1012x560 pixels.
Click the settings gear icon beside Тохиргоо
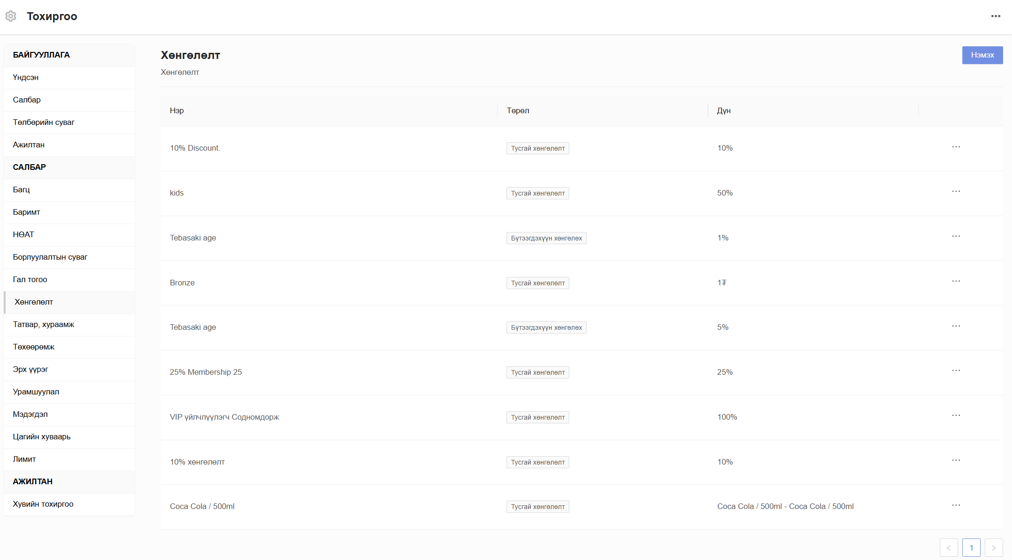[11, 16]
